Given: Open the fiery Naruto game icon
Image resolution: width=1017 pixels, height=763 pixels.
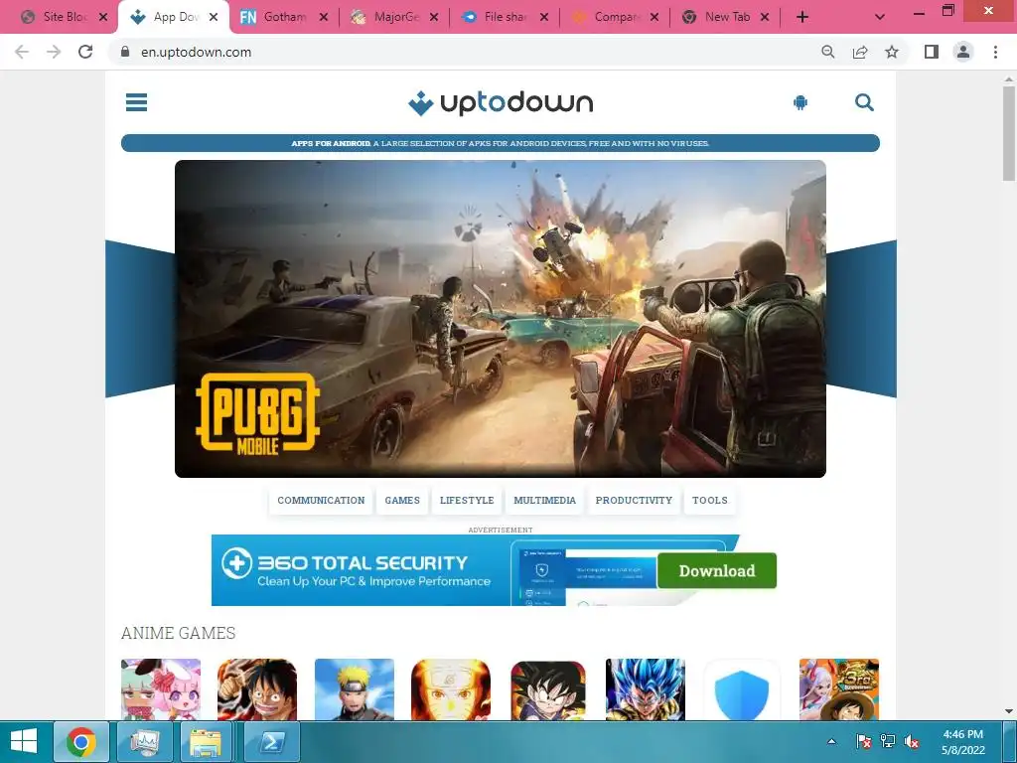Looking at the screenshot, I should pyautogui.click(x=451, y=689).
